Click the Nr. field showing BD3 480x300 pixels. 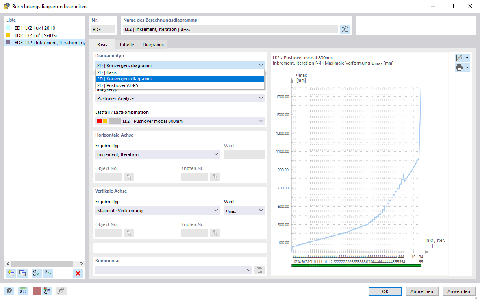click(103, 29)
